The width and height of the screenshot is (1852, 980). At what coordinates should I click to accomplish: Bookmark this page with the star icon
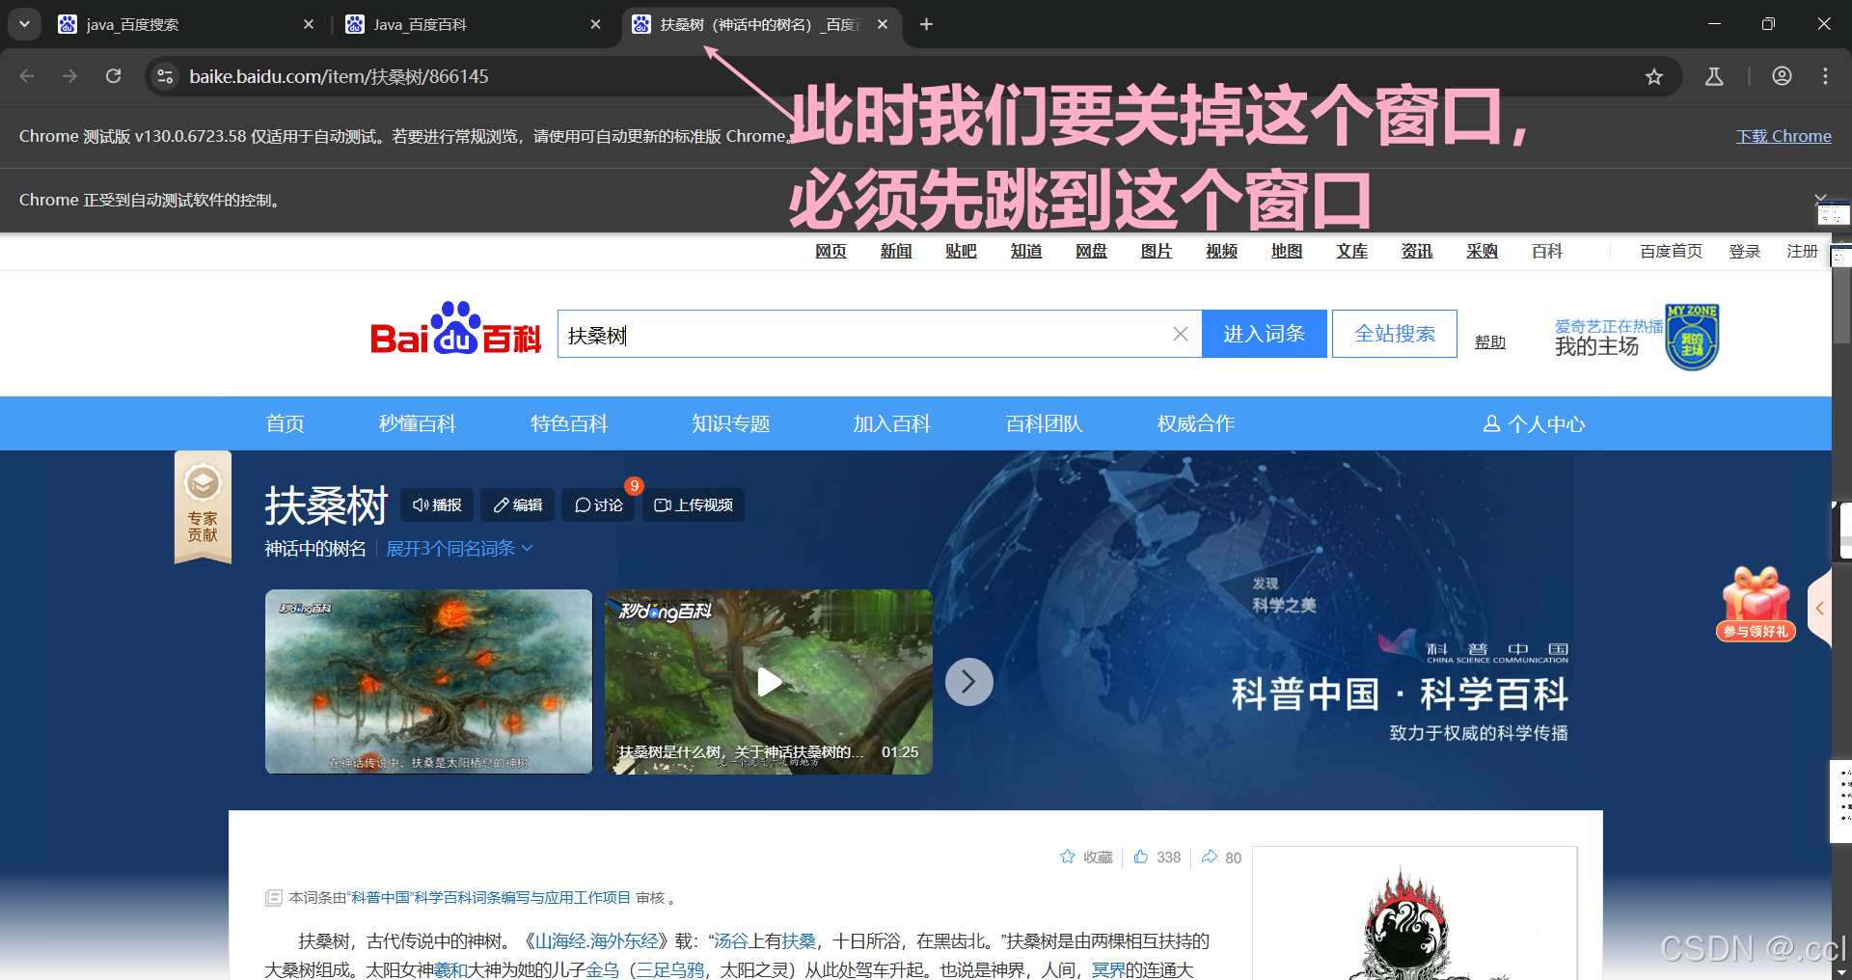tap(1654, 76)
